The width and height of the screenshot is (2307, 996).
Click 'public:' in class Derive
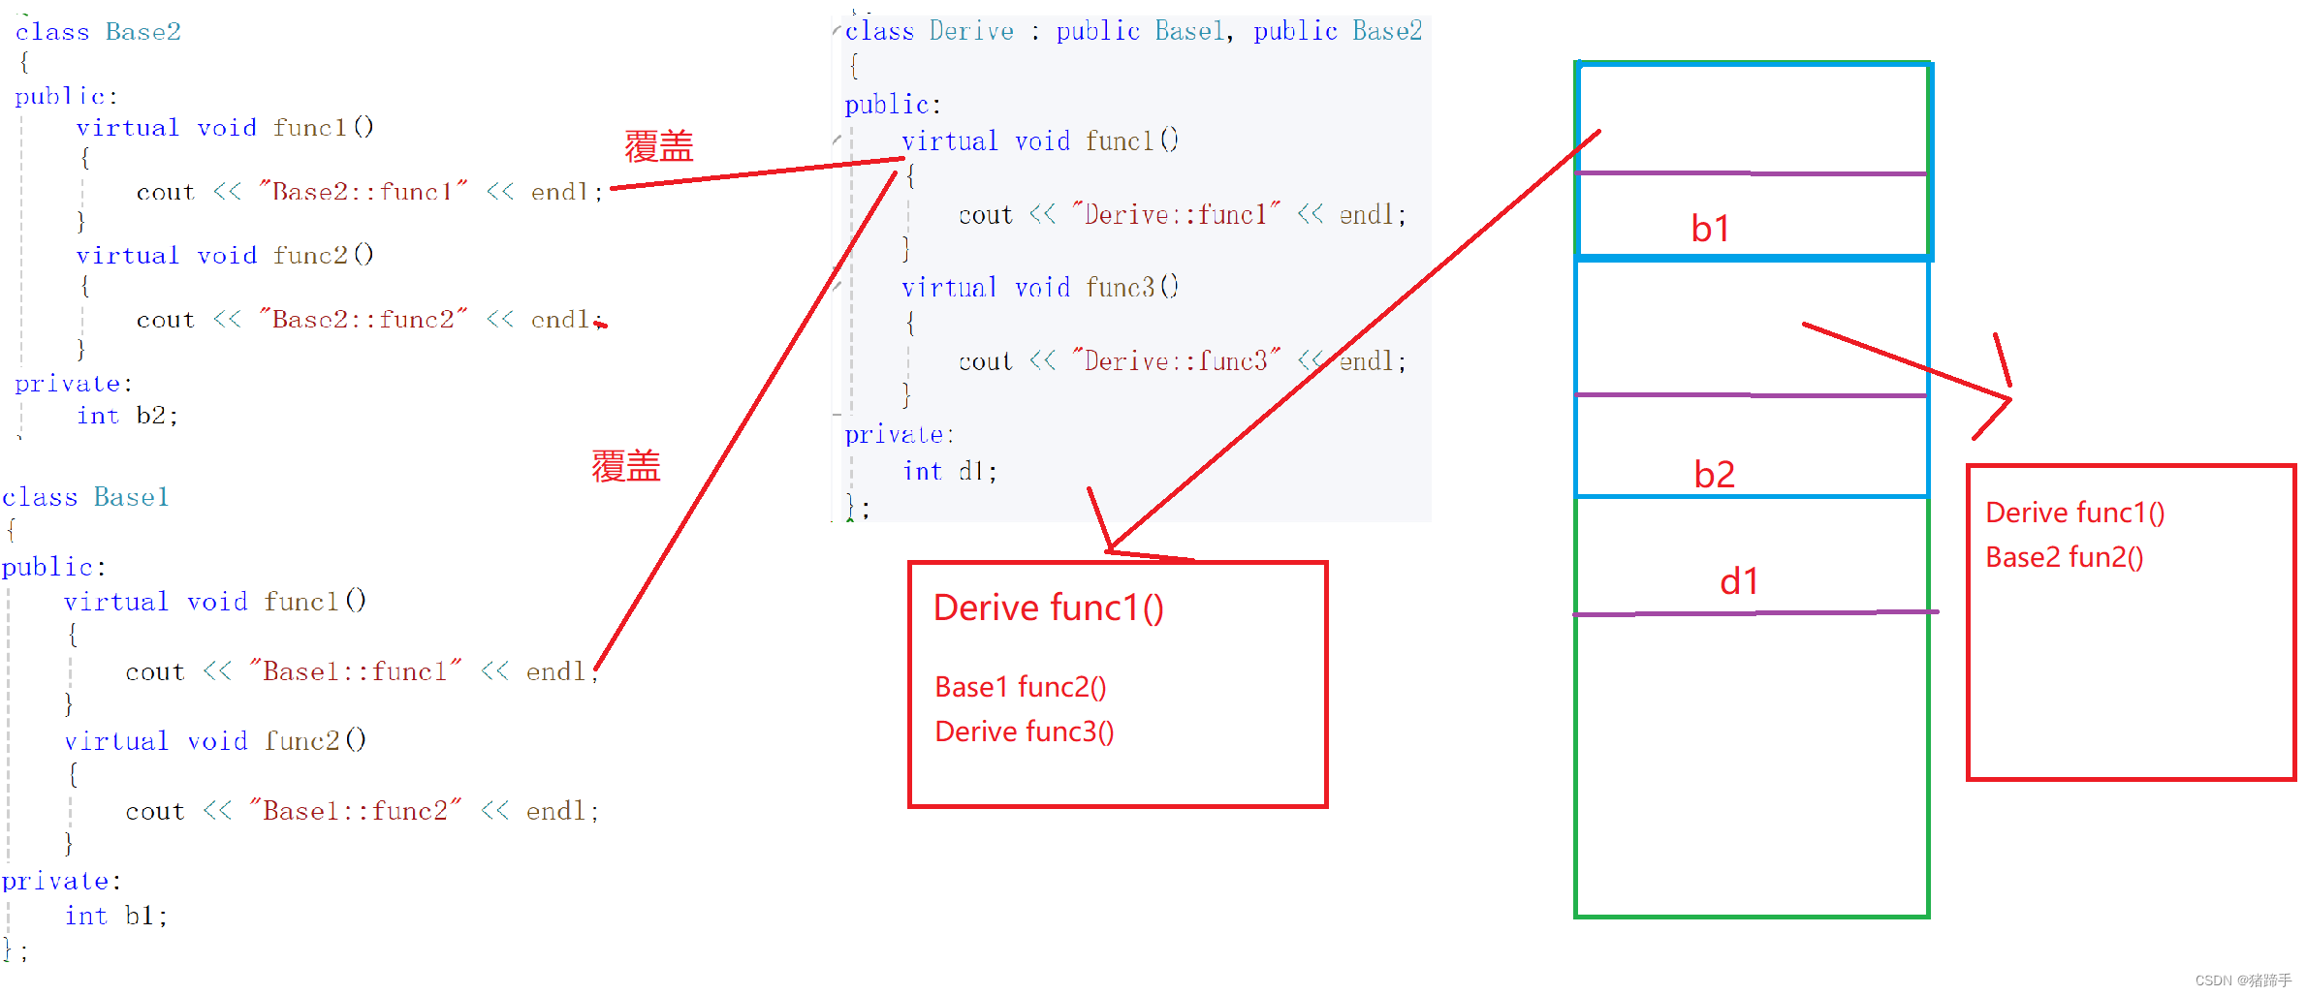tap(893, 105)
